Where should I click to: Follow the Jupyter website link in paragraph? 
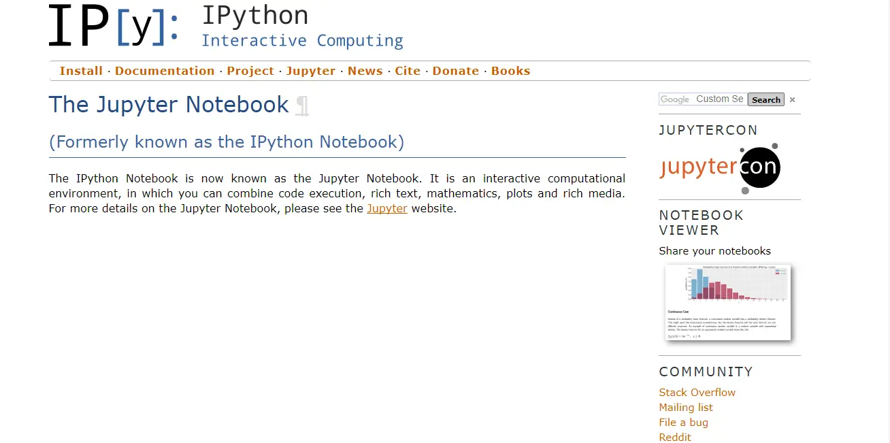pos(387,208)
